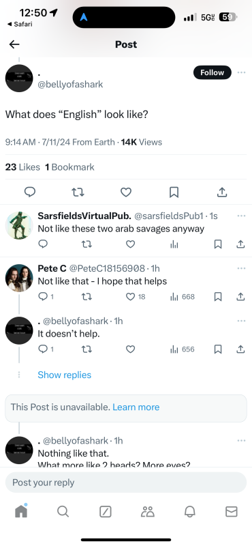The width and height of the screenshot is (252, 546).
Task: Open more options on Pete C's reply
Action: tap(241, 268)
